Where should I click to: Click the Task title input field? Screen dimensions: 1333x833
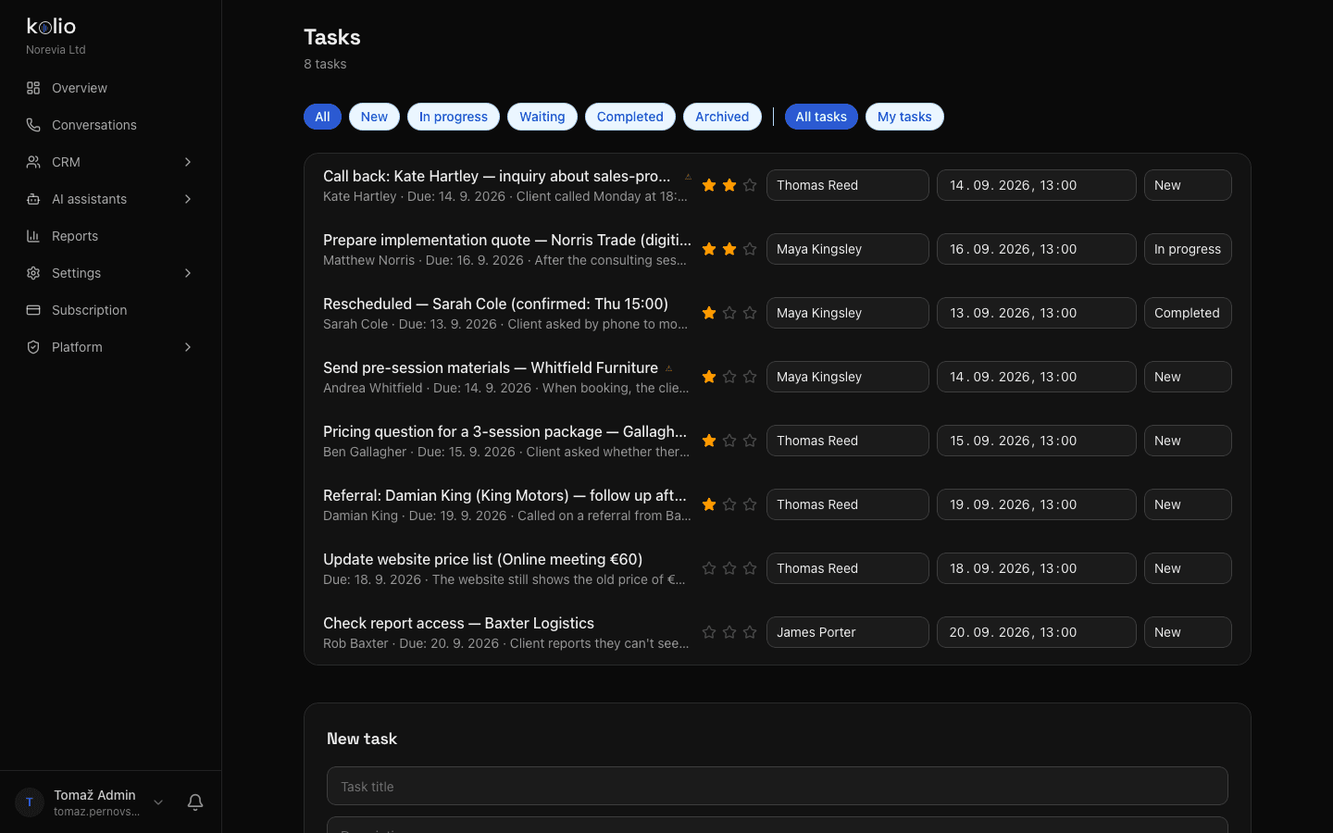(x=778, y=786)
